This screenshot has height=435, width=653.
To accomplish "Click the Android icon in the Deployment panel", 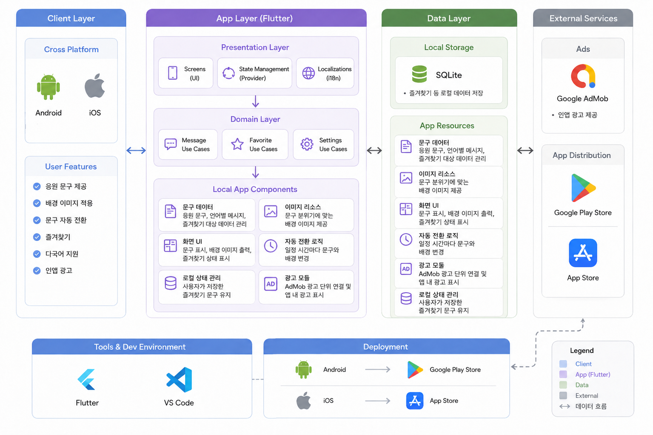I will point(303,370).
